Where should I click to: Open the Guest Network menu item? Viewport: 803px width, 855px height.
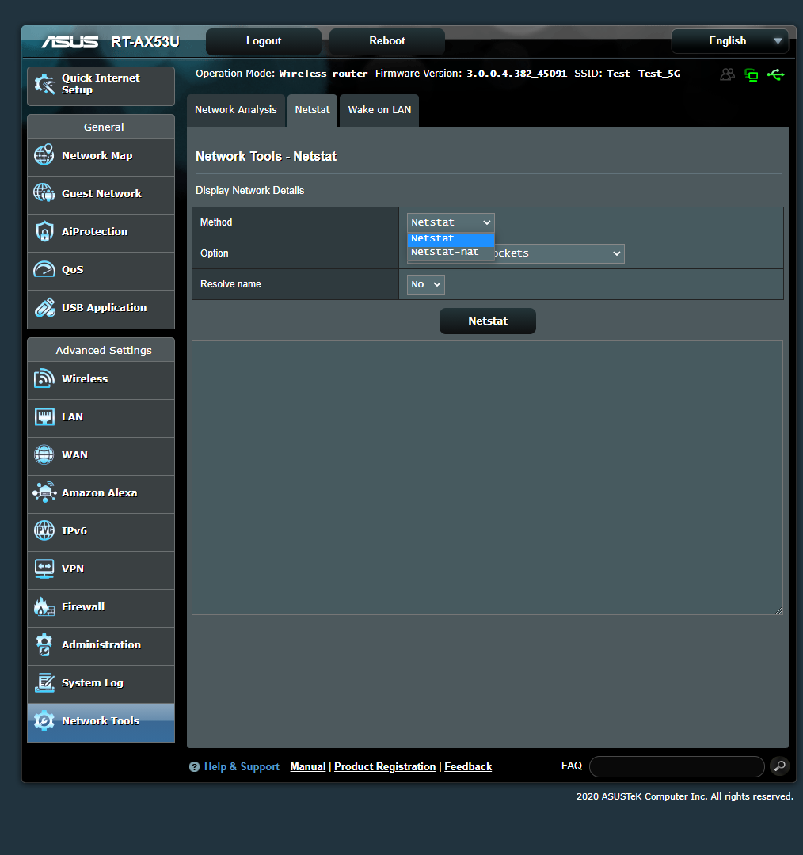coord(101,195)
